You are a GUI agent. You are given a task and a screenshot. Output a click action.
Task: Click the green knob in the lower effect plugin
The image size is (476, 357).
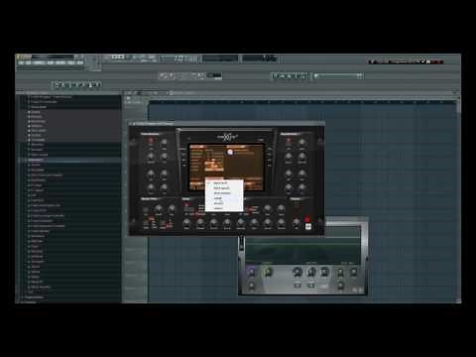coord(267,272)
